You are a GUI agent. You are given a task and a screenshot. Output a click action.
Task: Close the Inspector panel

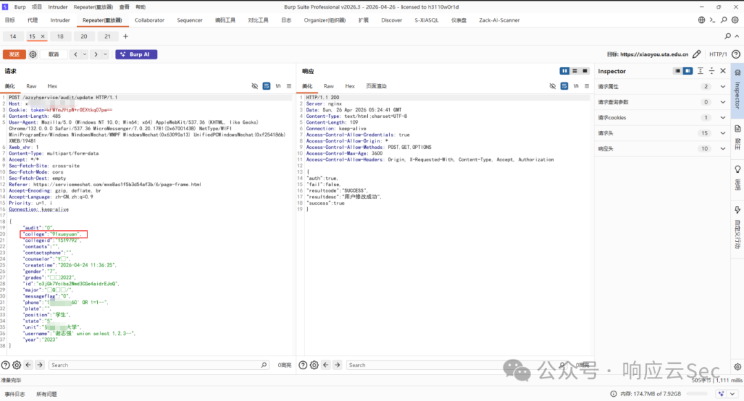click(723, 71)
